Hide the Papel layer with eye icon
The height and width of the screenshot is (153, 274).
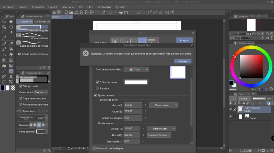coord(231,116)
